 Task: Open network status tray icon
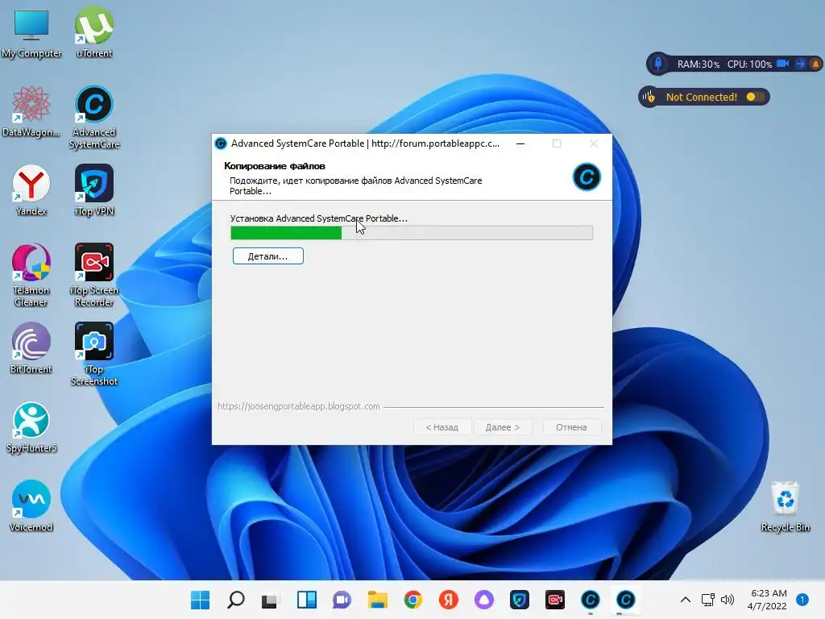(x=707, y=600)
